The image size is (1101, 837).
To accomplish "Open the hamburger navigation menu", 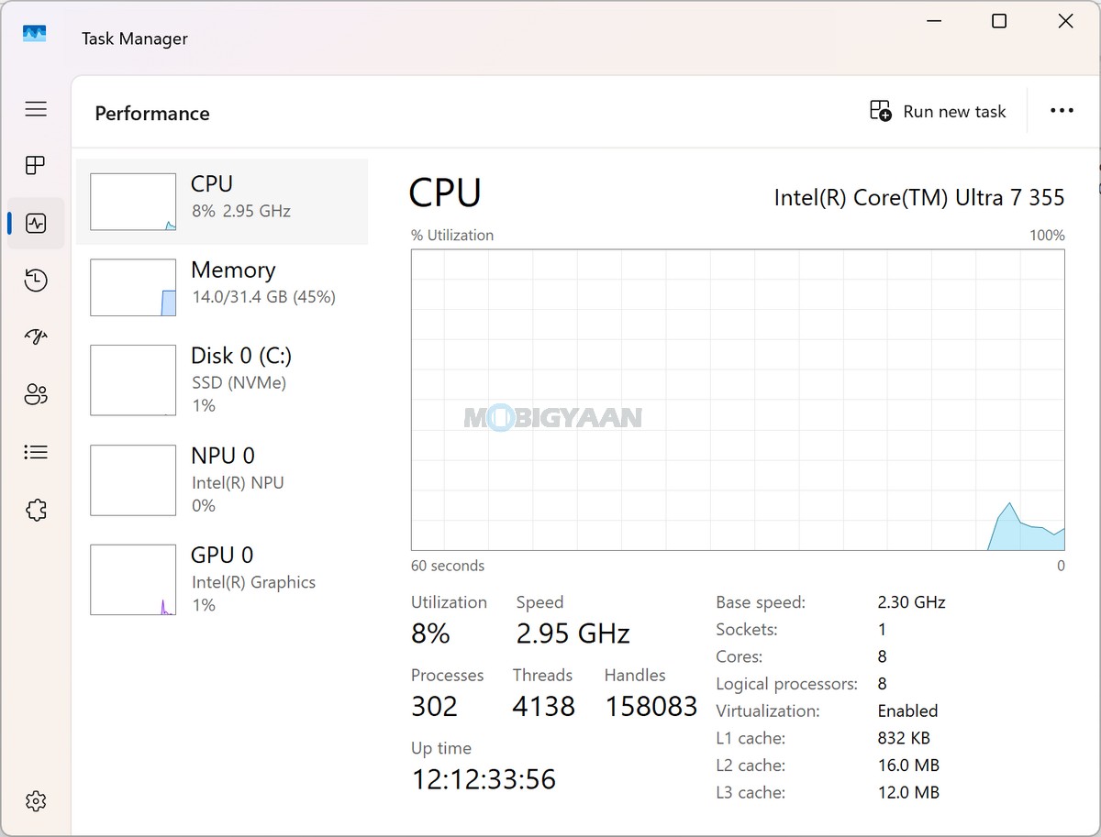I will pos(36,110).
